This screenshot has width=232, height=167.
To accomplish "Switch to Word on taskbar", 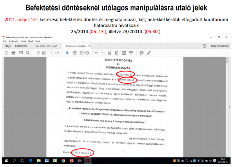I will click(47, 161).
